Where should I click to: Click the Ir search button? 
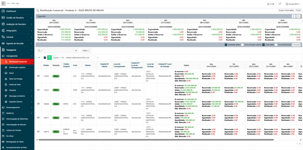click(76, 50)
